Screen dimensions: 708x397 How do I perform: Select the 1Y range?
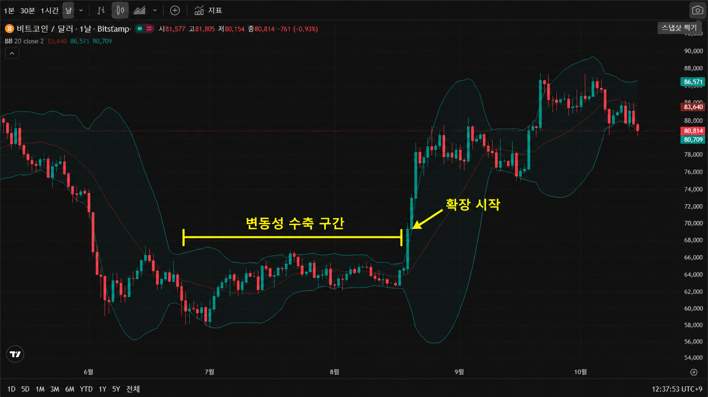pos(102,389)
